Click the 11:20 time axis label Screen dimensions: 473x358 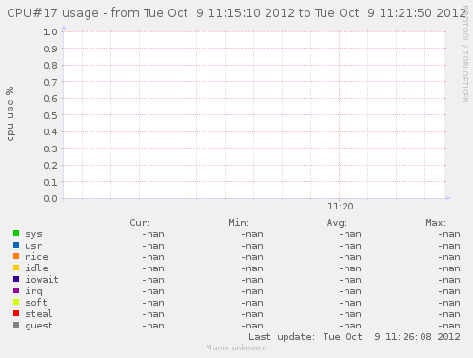click(341, 207)
